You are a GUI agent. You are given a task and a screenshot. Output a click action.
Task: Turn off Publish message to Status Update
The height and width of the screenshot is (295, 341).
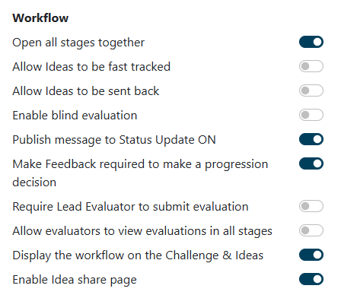311,139
